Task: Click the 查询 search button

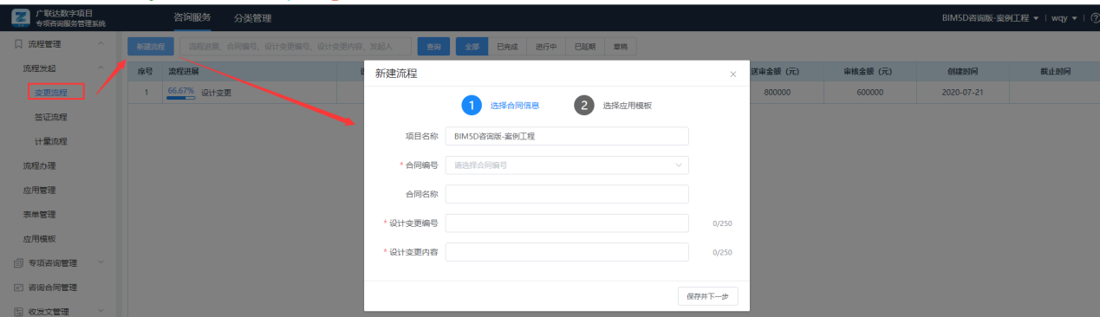Action: (434, 46)
